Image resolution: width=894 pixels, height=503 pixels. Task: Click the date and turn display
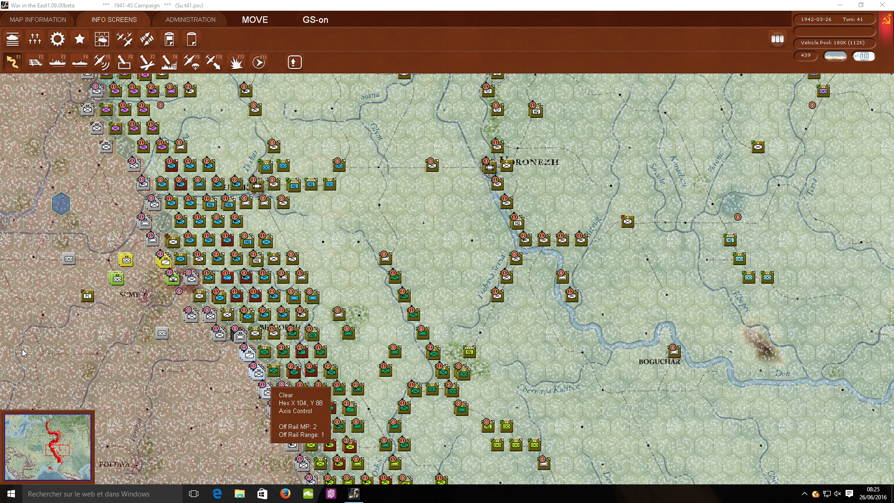[834, 20]
